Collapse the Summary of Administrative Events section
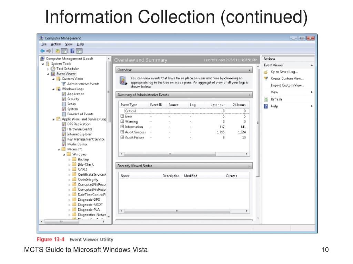 click(250, 95)
